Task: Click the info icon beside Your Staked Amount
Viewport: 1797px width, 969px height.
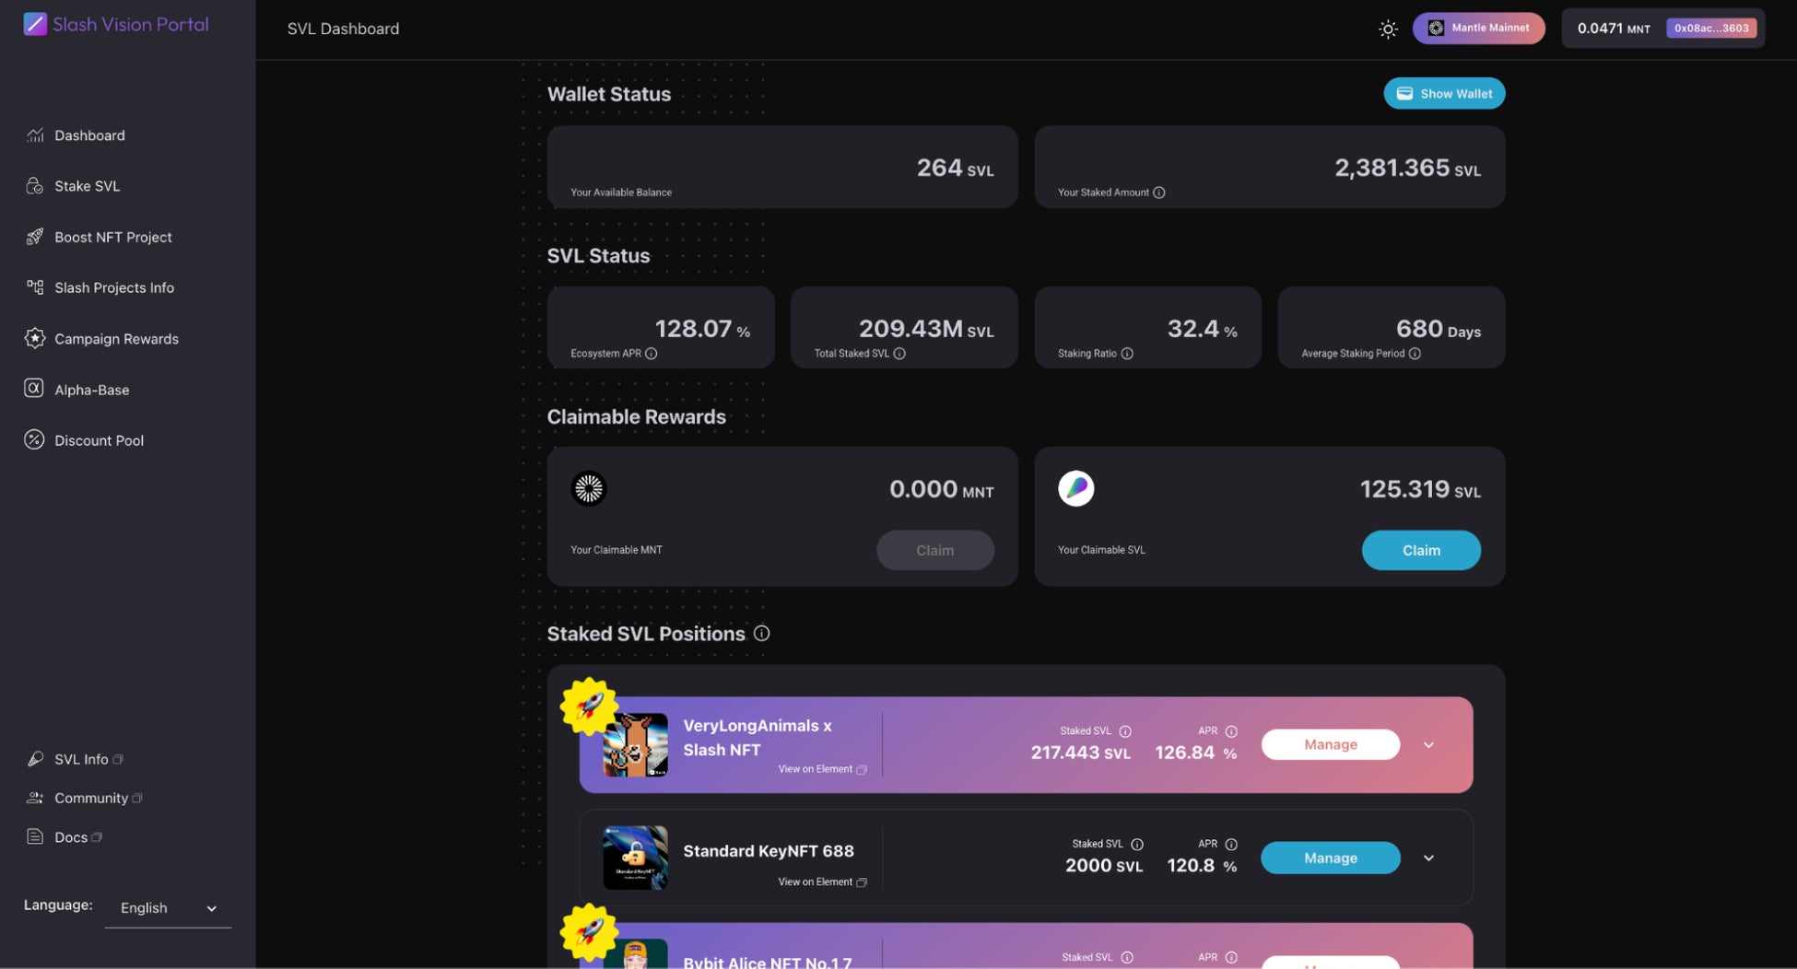Action: coord(1159,193)
